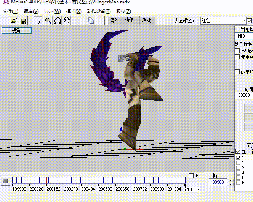
Task: Save the model with floppy disk icon
Action: click(x=24, y=21)
